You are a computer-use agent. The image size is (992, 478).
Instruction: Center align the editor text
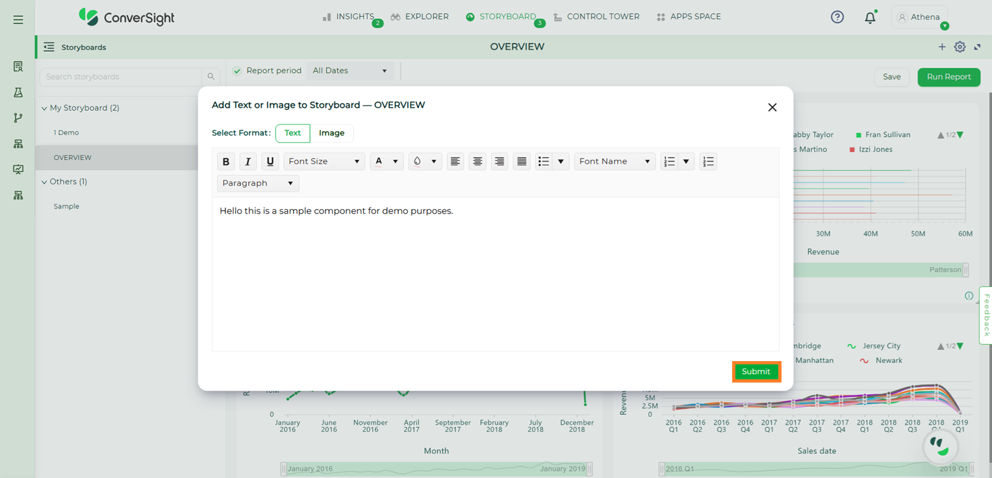[477, 162]
